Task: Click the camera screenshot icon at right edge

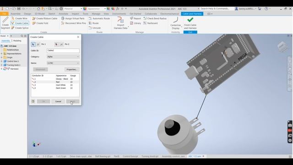Action: [x=290, y=125]
